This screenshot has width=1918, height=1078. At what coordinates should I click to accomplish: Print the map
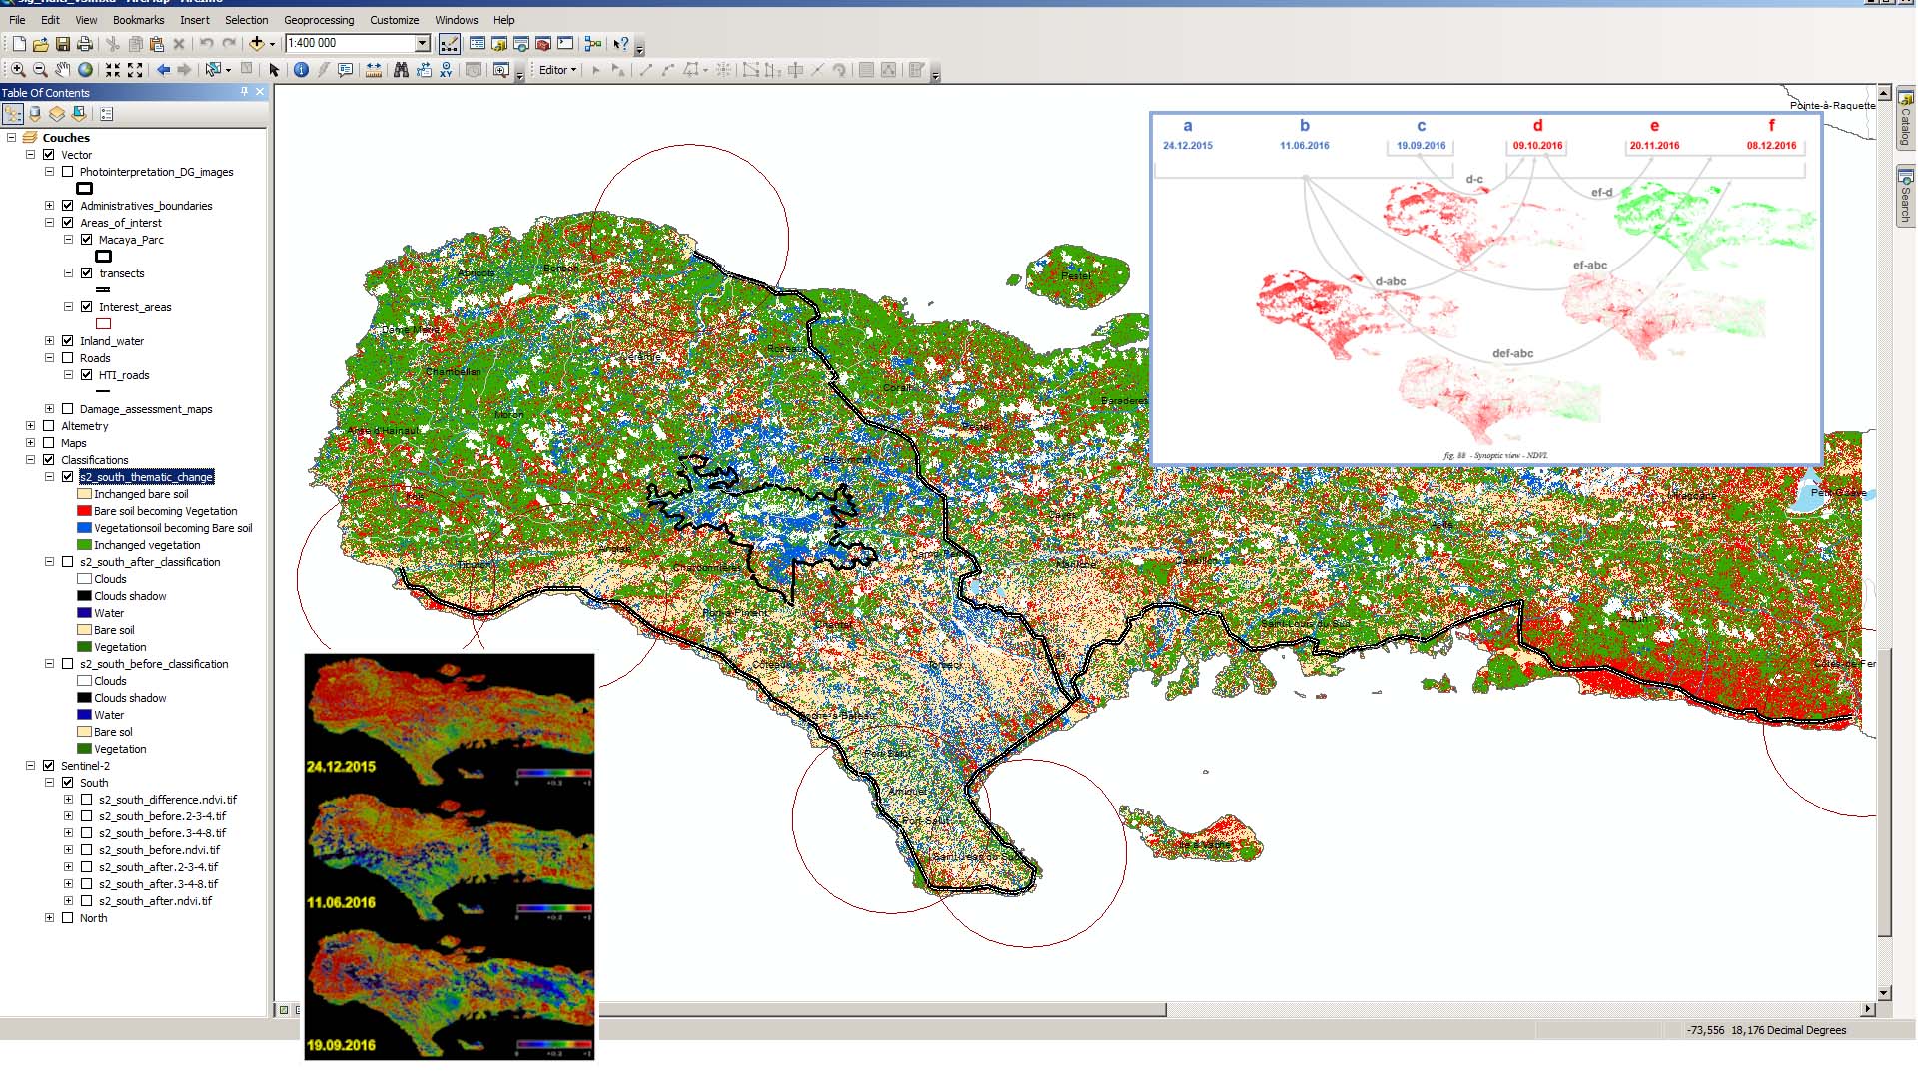coord(85,44)
